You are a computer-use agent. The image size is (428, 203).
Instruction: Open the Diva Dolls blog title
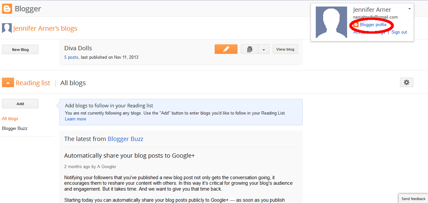78,48
